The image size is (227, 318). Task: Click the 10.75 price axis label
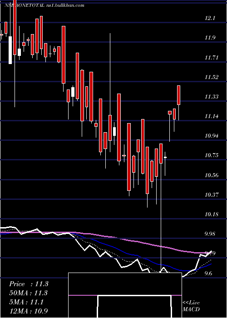212,155
